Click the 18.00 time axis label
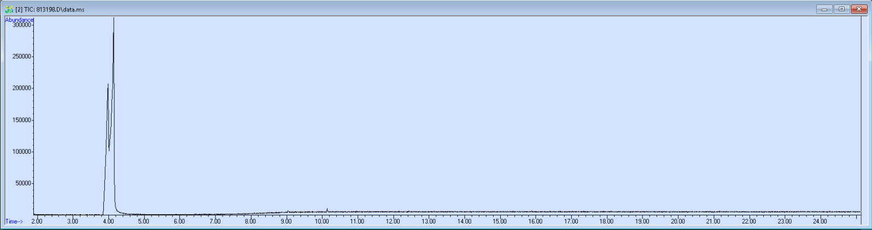This screenshot has width=872, height=230. tap(606, 221)
